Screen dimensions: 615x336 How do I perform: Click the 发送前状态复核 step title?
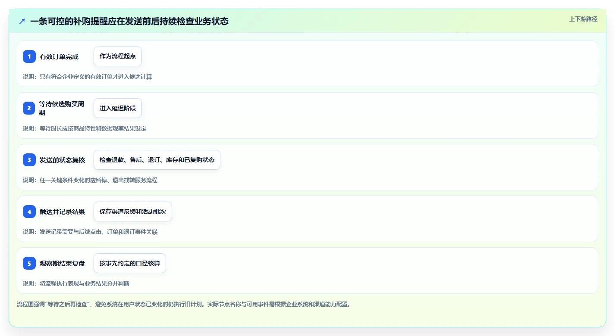[62, 160]
